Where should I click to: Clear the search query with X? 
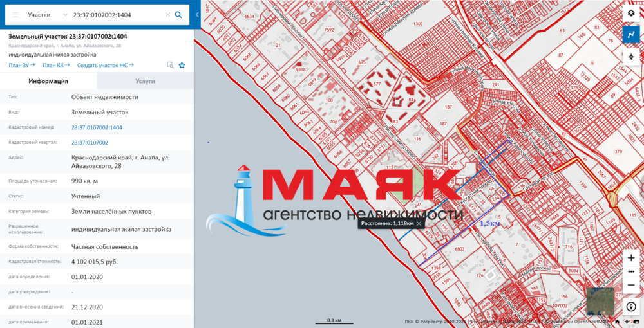tap(168, 14)
